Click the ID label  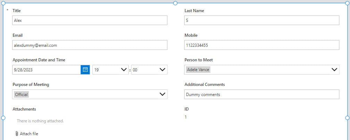click(x=187, y=109)
